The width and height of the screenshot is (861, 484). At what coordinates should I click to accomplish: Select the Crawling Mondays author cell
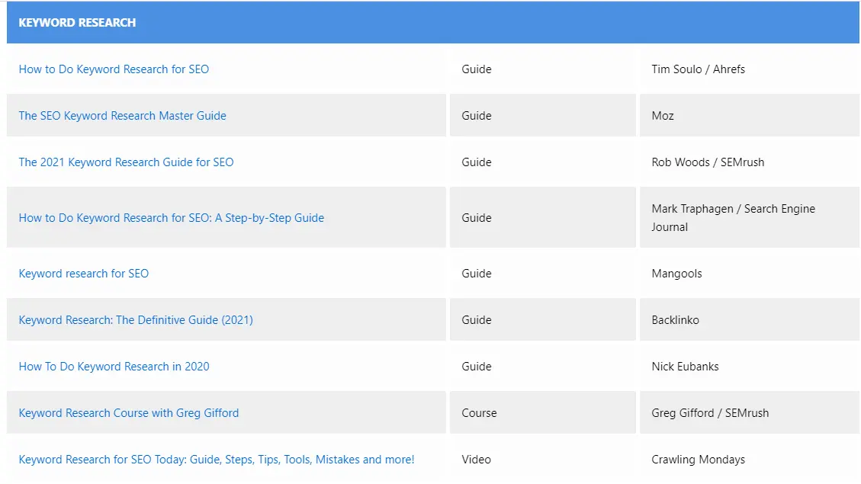tap(698, 460)
